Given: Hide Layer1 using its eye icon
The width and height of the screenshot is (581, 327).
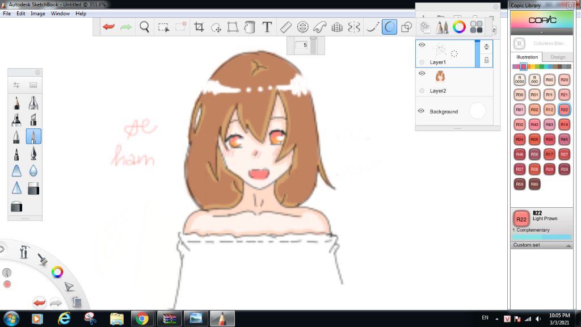Looking at the screenshot, I should click(422, 45).
